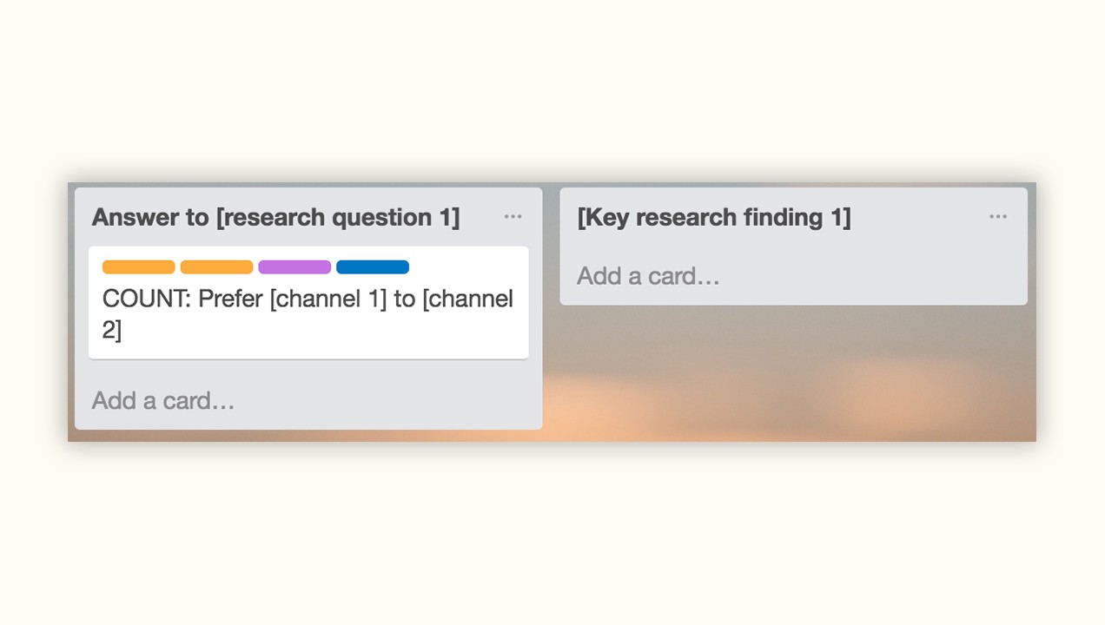The height and width of the screenshot is (625, 1105).
Task: Click the gray area right of the second list's Add a card
Action: 869,276
